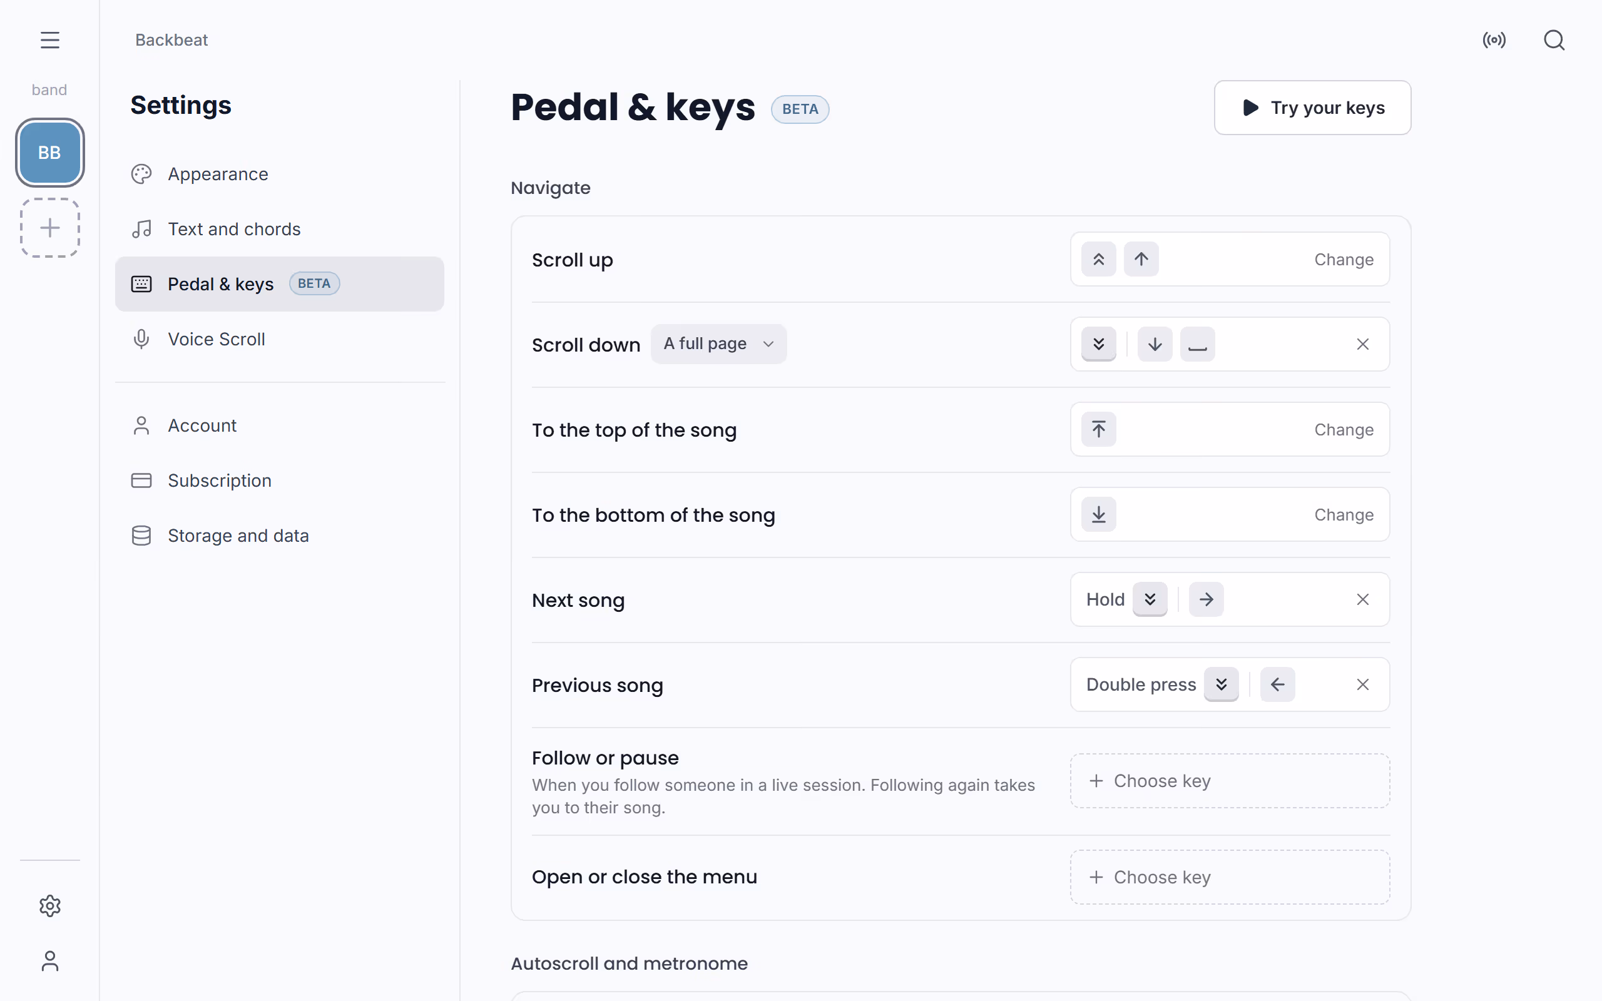Open Subscription settings
1602x1001 pixels.
[x=279, y=480]
